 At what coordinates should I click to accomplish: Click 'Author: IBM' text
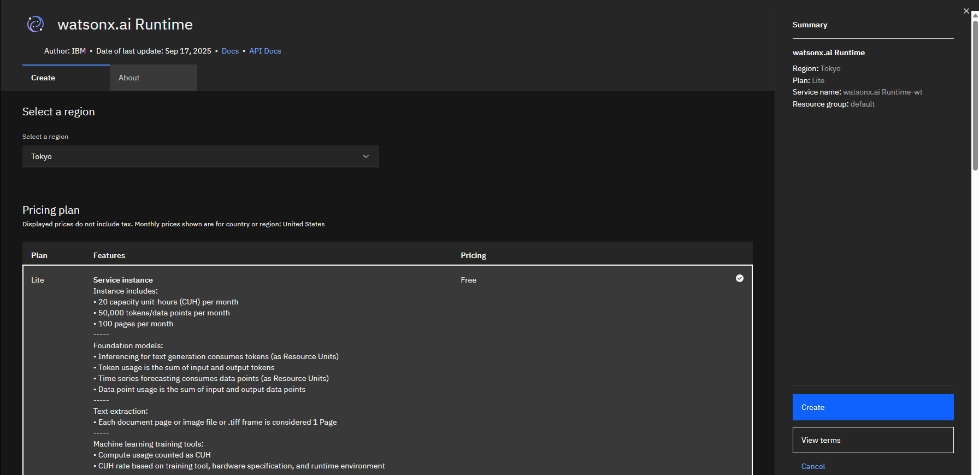click(65, 51)
